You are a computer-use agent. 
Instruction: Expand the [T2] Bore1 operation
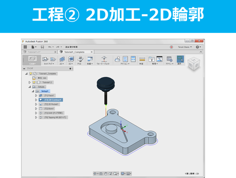coord(36,109)
